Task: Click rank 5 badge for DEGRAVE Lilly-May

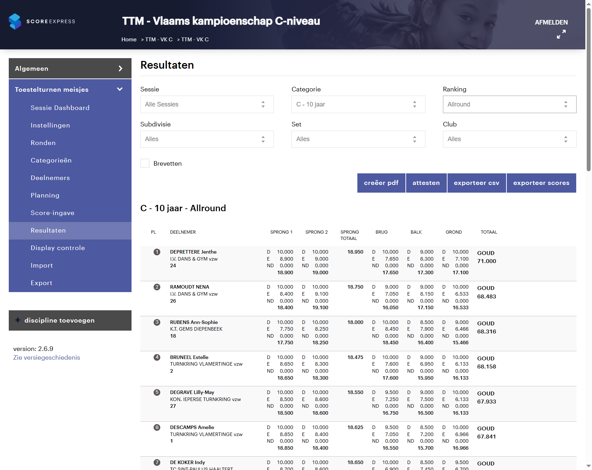Action: pyautogui.click(x=157, y=392)
